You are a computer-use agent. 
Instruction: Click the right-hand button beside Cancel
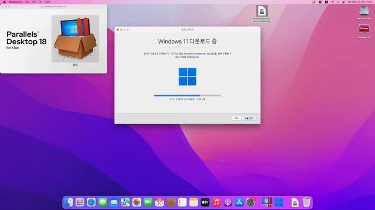tap(248, 118)
